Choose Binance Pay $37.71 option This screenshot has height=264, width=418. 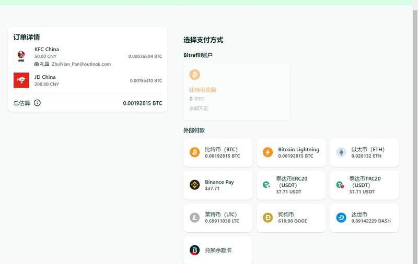pos(218,185)
